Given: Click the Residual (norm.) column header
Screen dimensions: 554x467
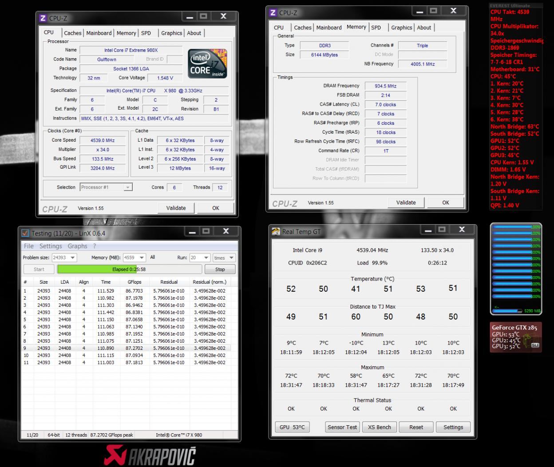Looking at the screenshot, I should 210,282.
